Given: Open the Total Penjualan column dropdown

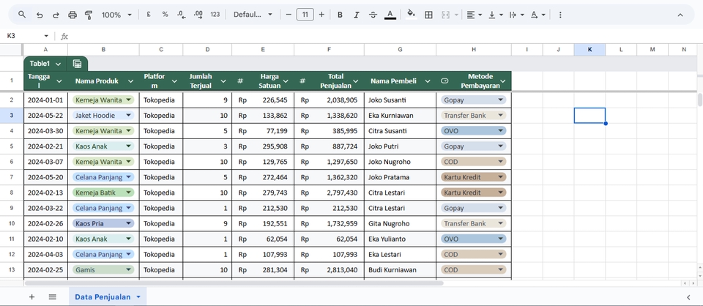Looking at the screenshot, I should [356, 81].
